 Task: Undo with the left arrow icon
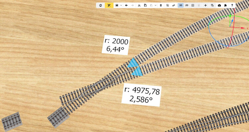coord(126,5)
